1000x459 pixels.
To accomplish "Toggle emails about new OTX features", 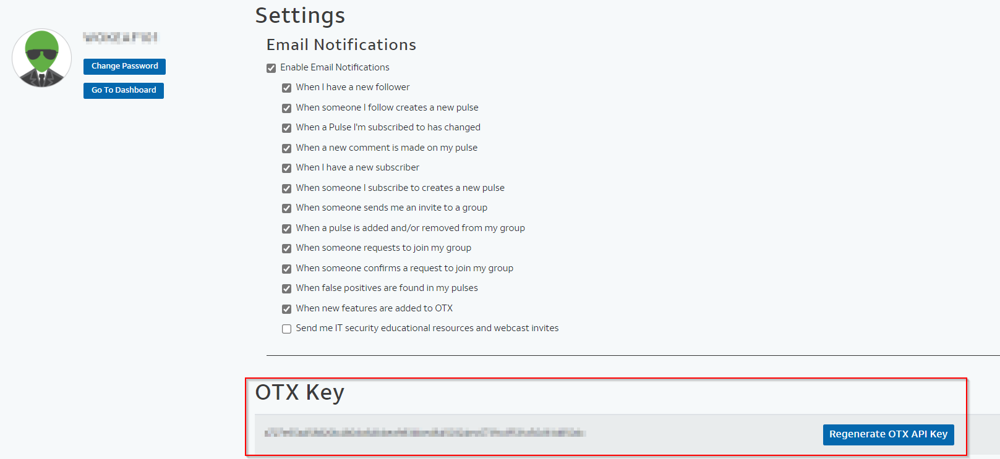I will coord(286,309).
